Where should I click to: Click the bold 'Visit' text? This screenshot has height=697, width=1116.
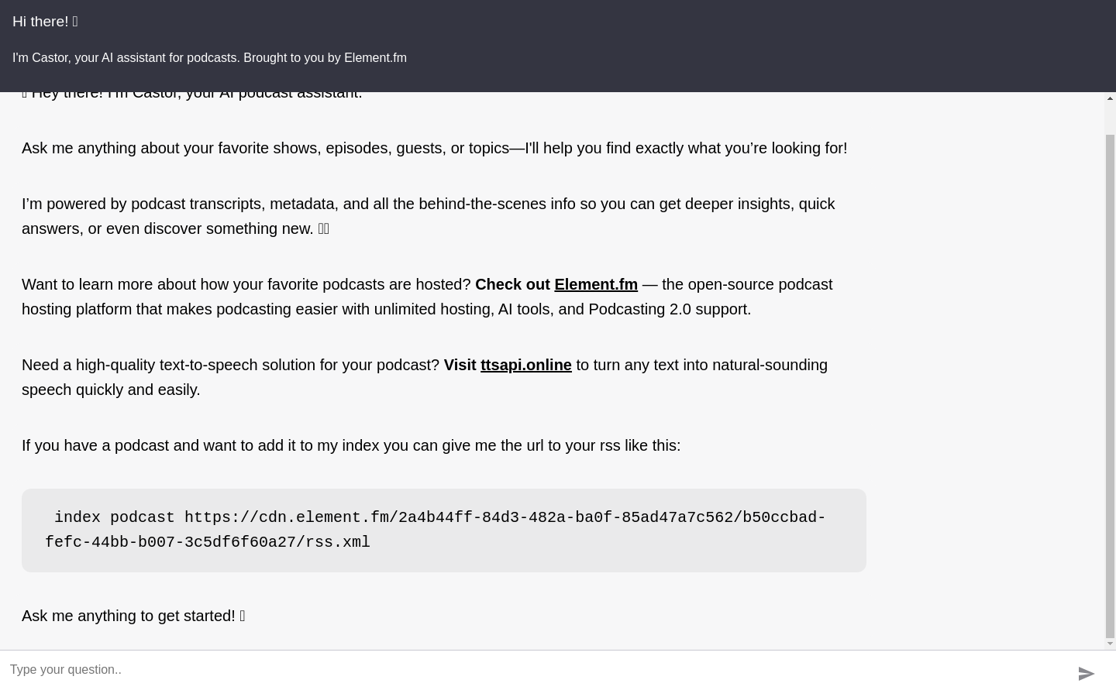460,365
